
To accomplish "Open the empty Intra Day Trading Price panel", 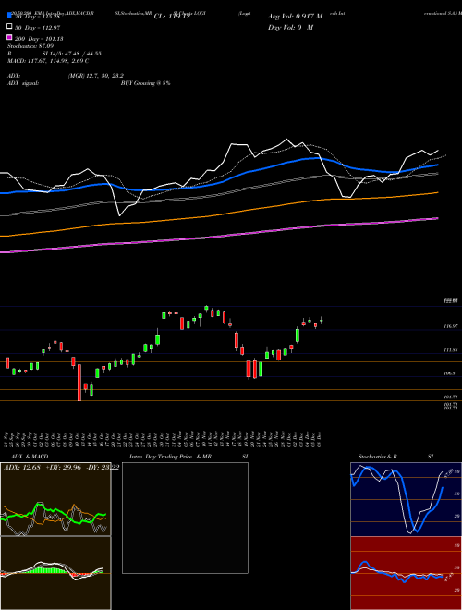I will (x=185, y=518).
